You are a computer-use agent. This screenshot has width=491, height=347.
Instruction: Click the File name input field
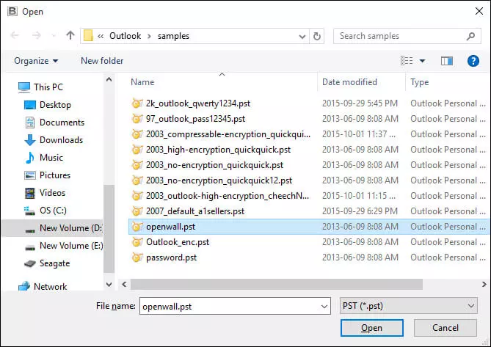pyautogui.click(x=233, y=306)
